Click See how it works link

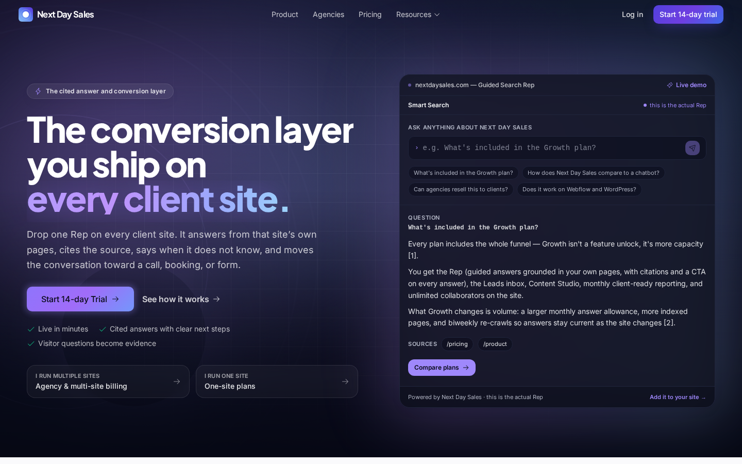pyautogui.click(x=181, y=299)
